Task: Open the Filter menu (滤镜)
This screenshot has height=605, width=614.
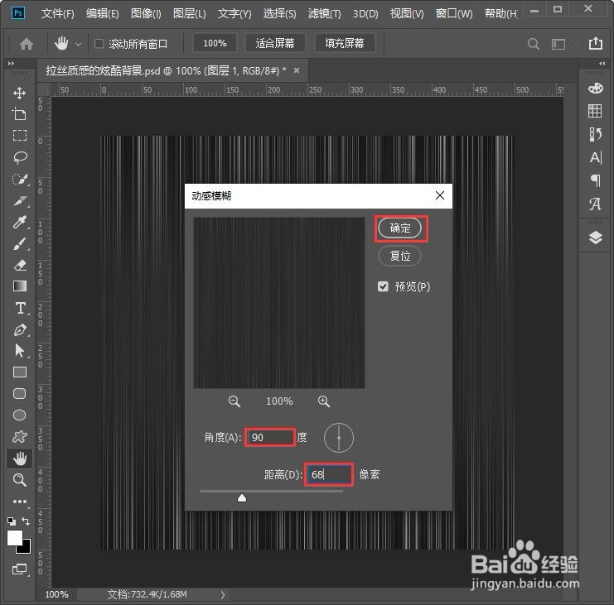Action: (324, 14)
